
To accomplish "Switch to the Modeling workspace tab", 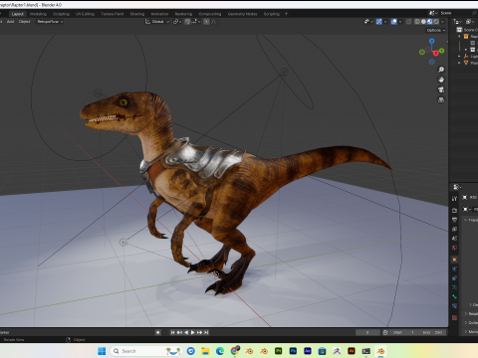I will click(x=38, y=14).
